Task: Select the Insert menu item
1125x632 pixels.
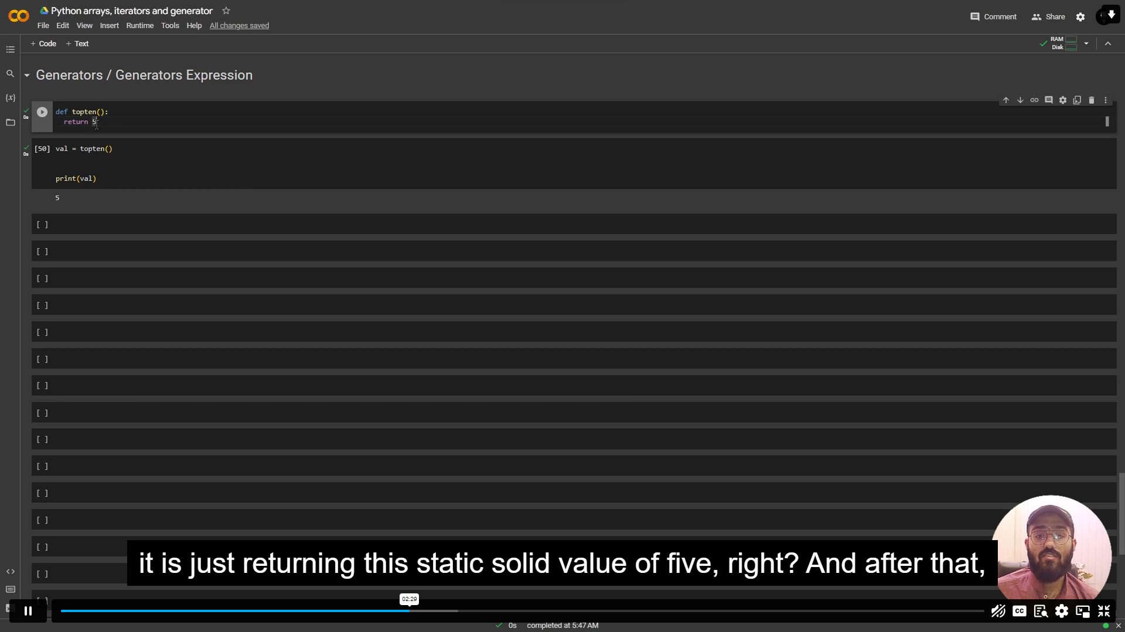Action: (108, 26)
